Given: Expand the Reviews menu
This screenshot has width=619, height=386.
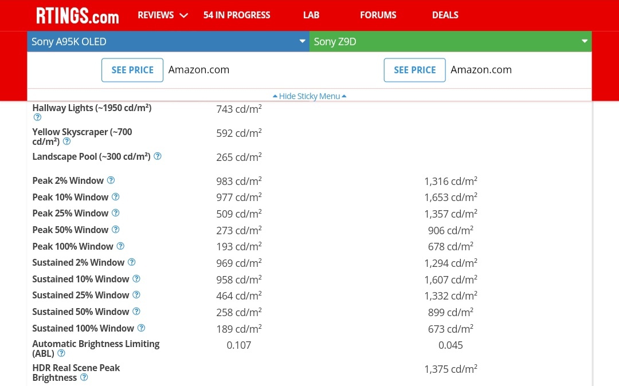Looking at the screenshot, I should tap(163, 15).
